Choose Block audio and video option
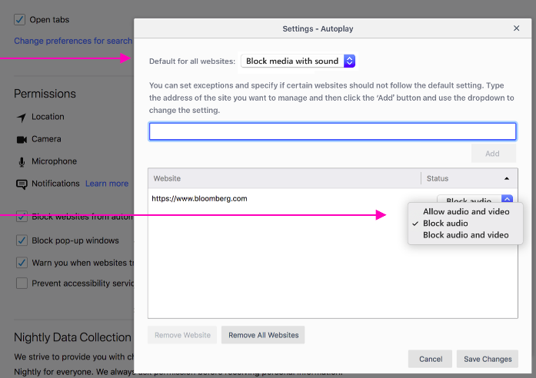This screenshot has width=536, height=378. point(466,235)
